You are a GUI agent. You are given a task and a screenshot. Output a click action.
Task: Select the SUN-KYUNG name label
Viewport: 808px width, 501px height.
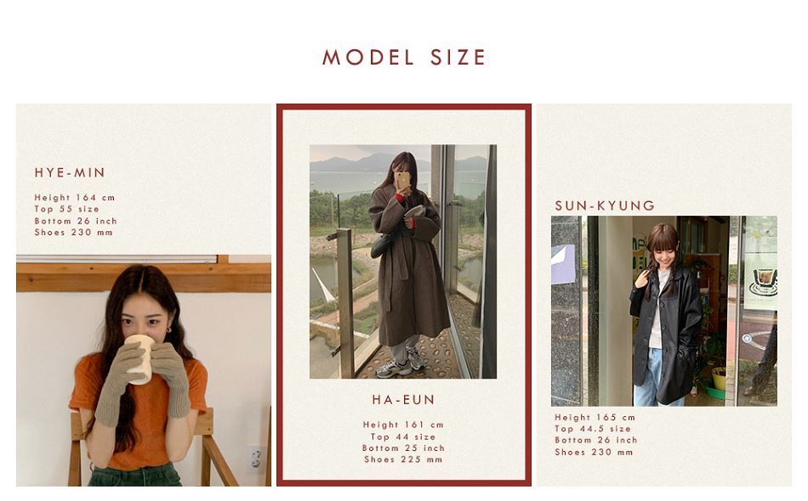(x=605, y=205)
